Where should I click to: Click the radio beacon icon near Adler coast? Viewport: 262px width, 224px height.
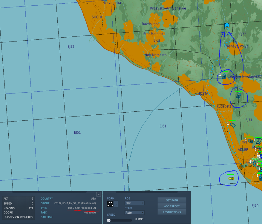(x=241, y=166)
